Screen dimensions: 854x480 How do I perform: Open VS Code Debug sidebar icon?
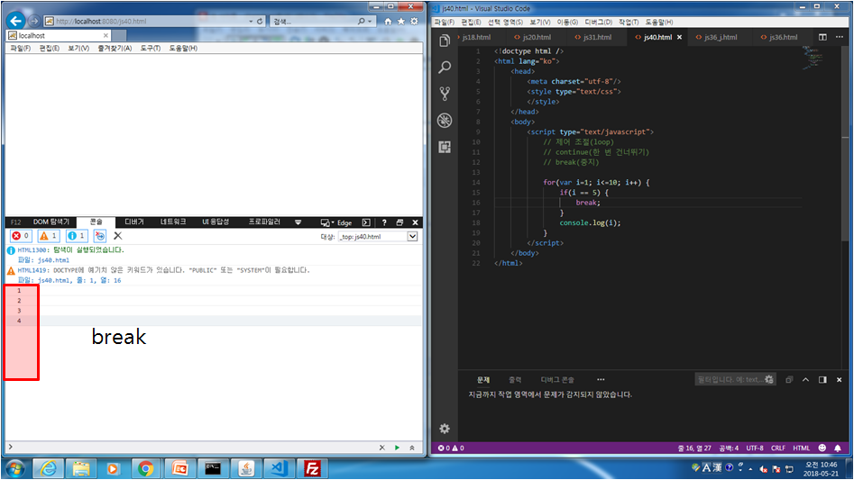pos(445,120)
